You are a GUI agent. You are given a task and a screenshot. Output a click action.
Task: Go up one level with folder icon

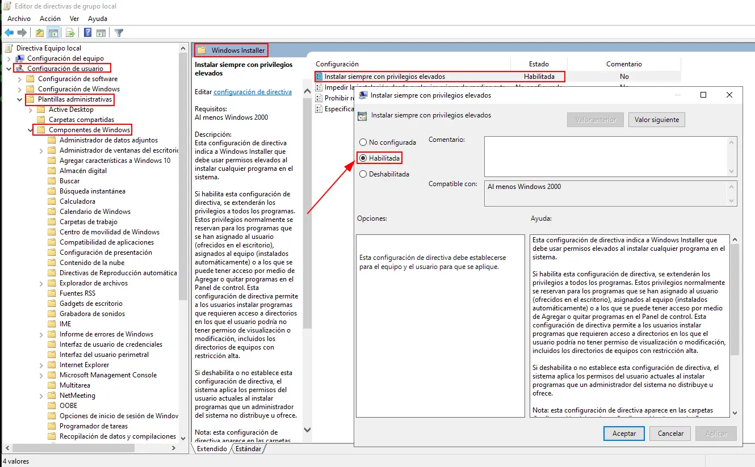pyautogui.click(x=40, y=32)
